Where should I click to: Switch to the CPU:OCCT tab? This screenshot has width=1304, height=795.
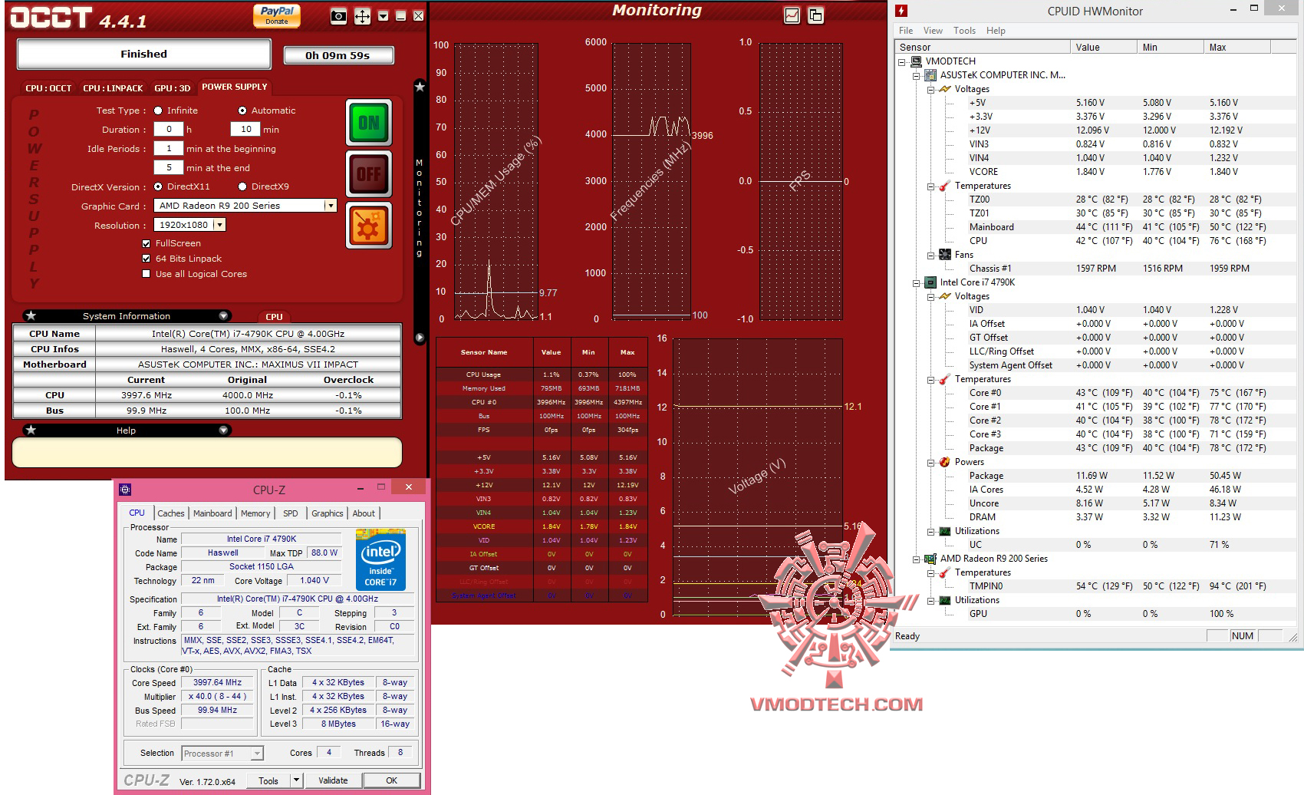(48, 88)
